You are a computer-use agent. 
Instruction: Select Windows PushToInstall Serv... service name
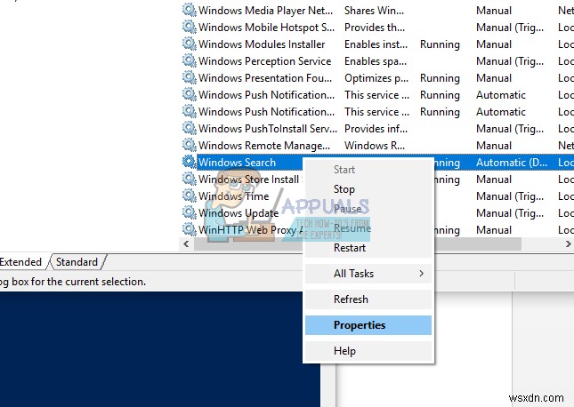tap(268, 129)
